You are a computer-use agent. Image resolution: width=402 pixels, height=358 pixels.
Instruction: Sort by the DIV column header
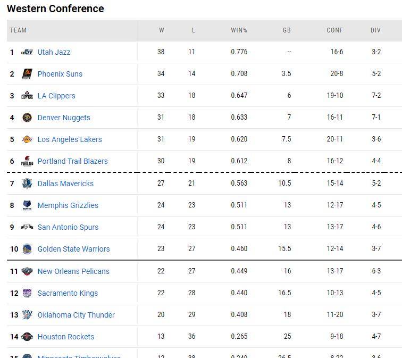[375, 30]
